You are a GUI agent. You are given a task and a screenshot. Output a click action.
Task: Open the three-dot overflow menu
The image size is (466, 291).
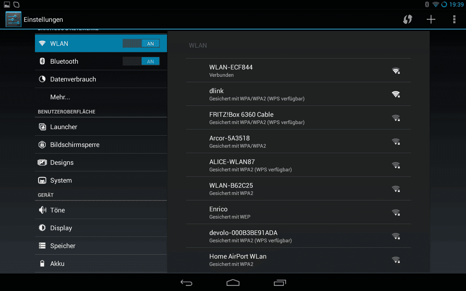tap(454, 19)
